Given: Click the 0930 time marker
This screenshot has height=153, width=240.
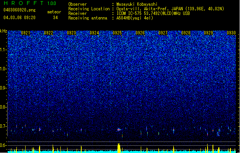Looking at the screenshot, I should [x=231, y=33].
